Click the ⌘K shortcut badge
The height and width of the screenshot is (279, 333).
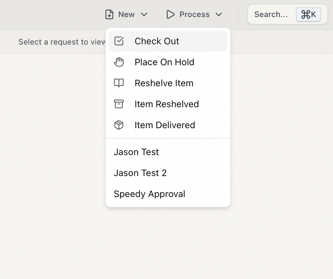tap(308, 14)
